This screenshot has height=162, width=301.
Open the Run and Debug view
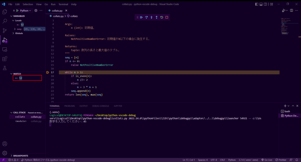[x=5, y=40]
